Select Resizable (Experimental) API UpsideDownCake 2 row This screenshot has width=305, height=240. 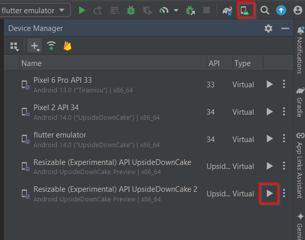click(x=148, y=194)
